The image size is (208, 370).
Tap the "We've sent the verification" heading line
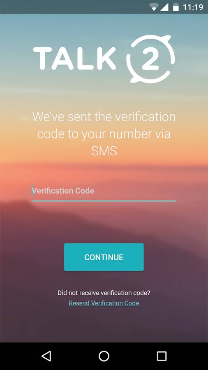pos(104,117)
